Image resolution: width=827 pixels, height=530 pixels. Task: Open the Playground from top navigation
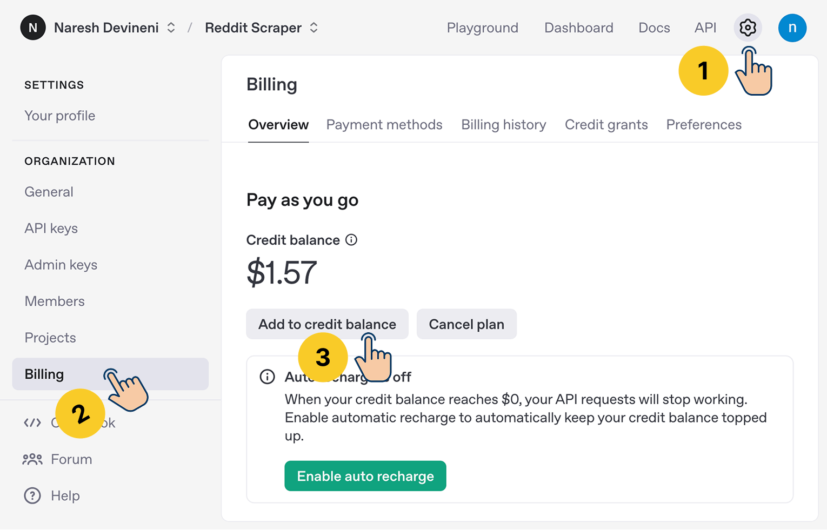coord(482,28)
